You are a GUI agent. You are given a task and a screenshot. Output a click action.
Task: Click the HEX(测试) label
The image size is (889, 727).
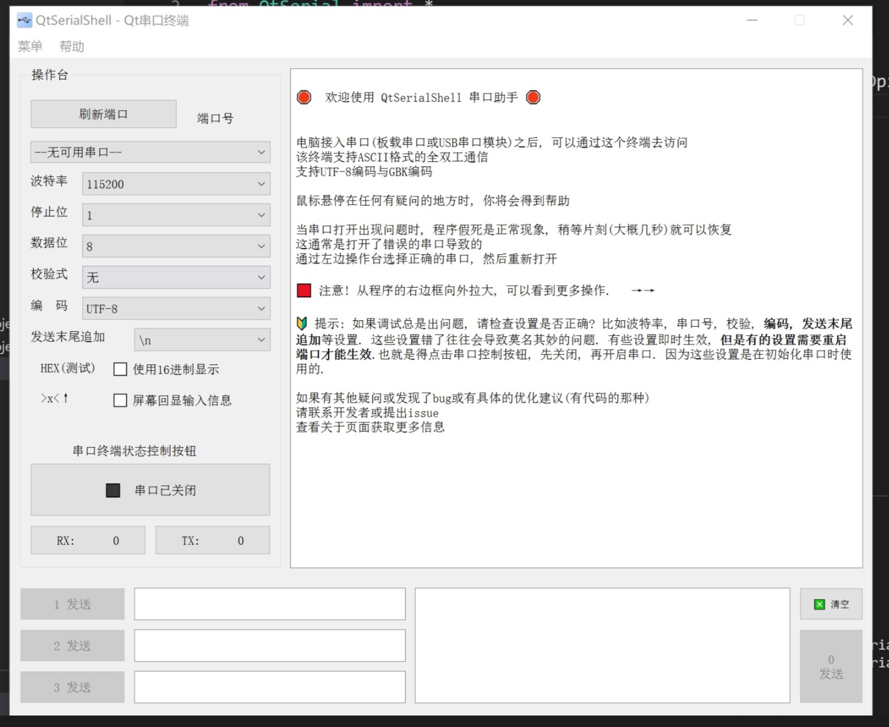point(68,368)
